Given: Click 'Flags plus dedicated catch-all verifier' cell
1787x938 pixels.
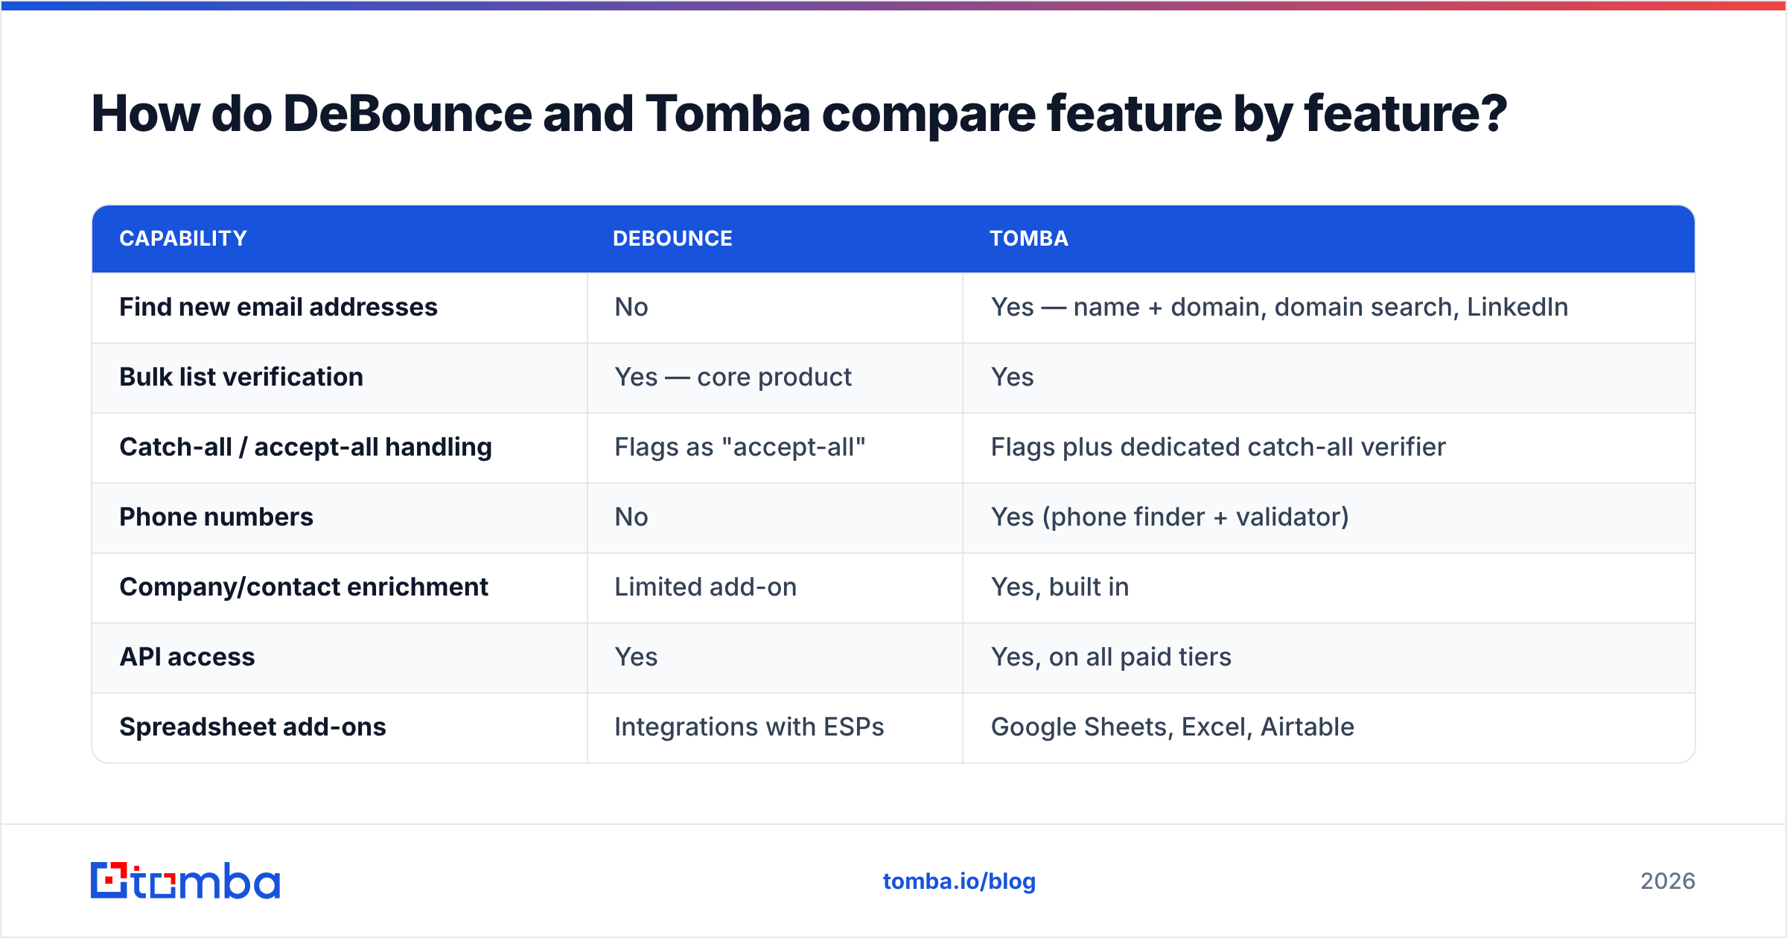Looking at the screenshot, I should [1218, 447].
